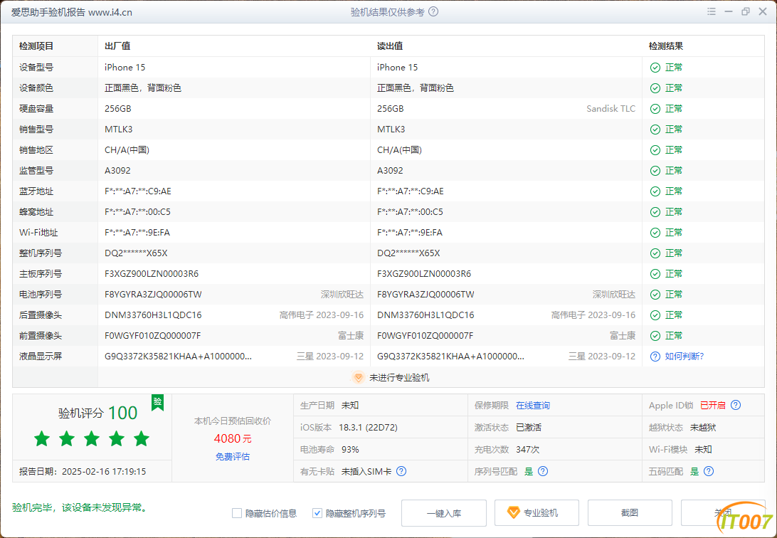Select factory battery serial F8YGYRA3ZJQ00006TW

coord(153,295)
